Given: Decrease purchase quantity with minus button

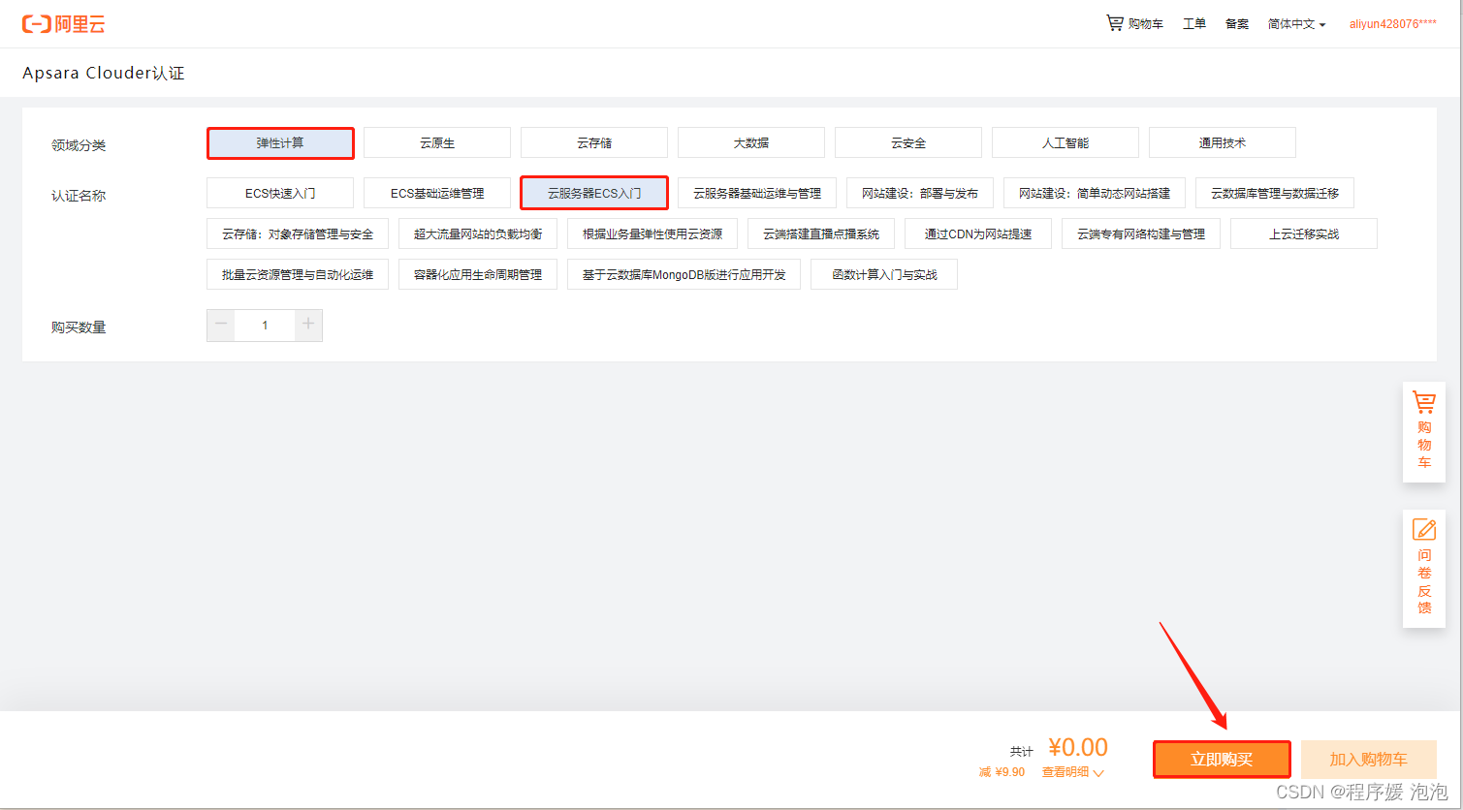Looking at the screenshot, I should [x=221, y=326].
